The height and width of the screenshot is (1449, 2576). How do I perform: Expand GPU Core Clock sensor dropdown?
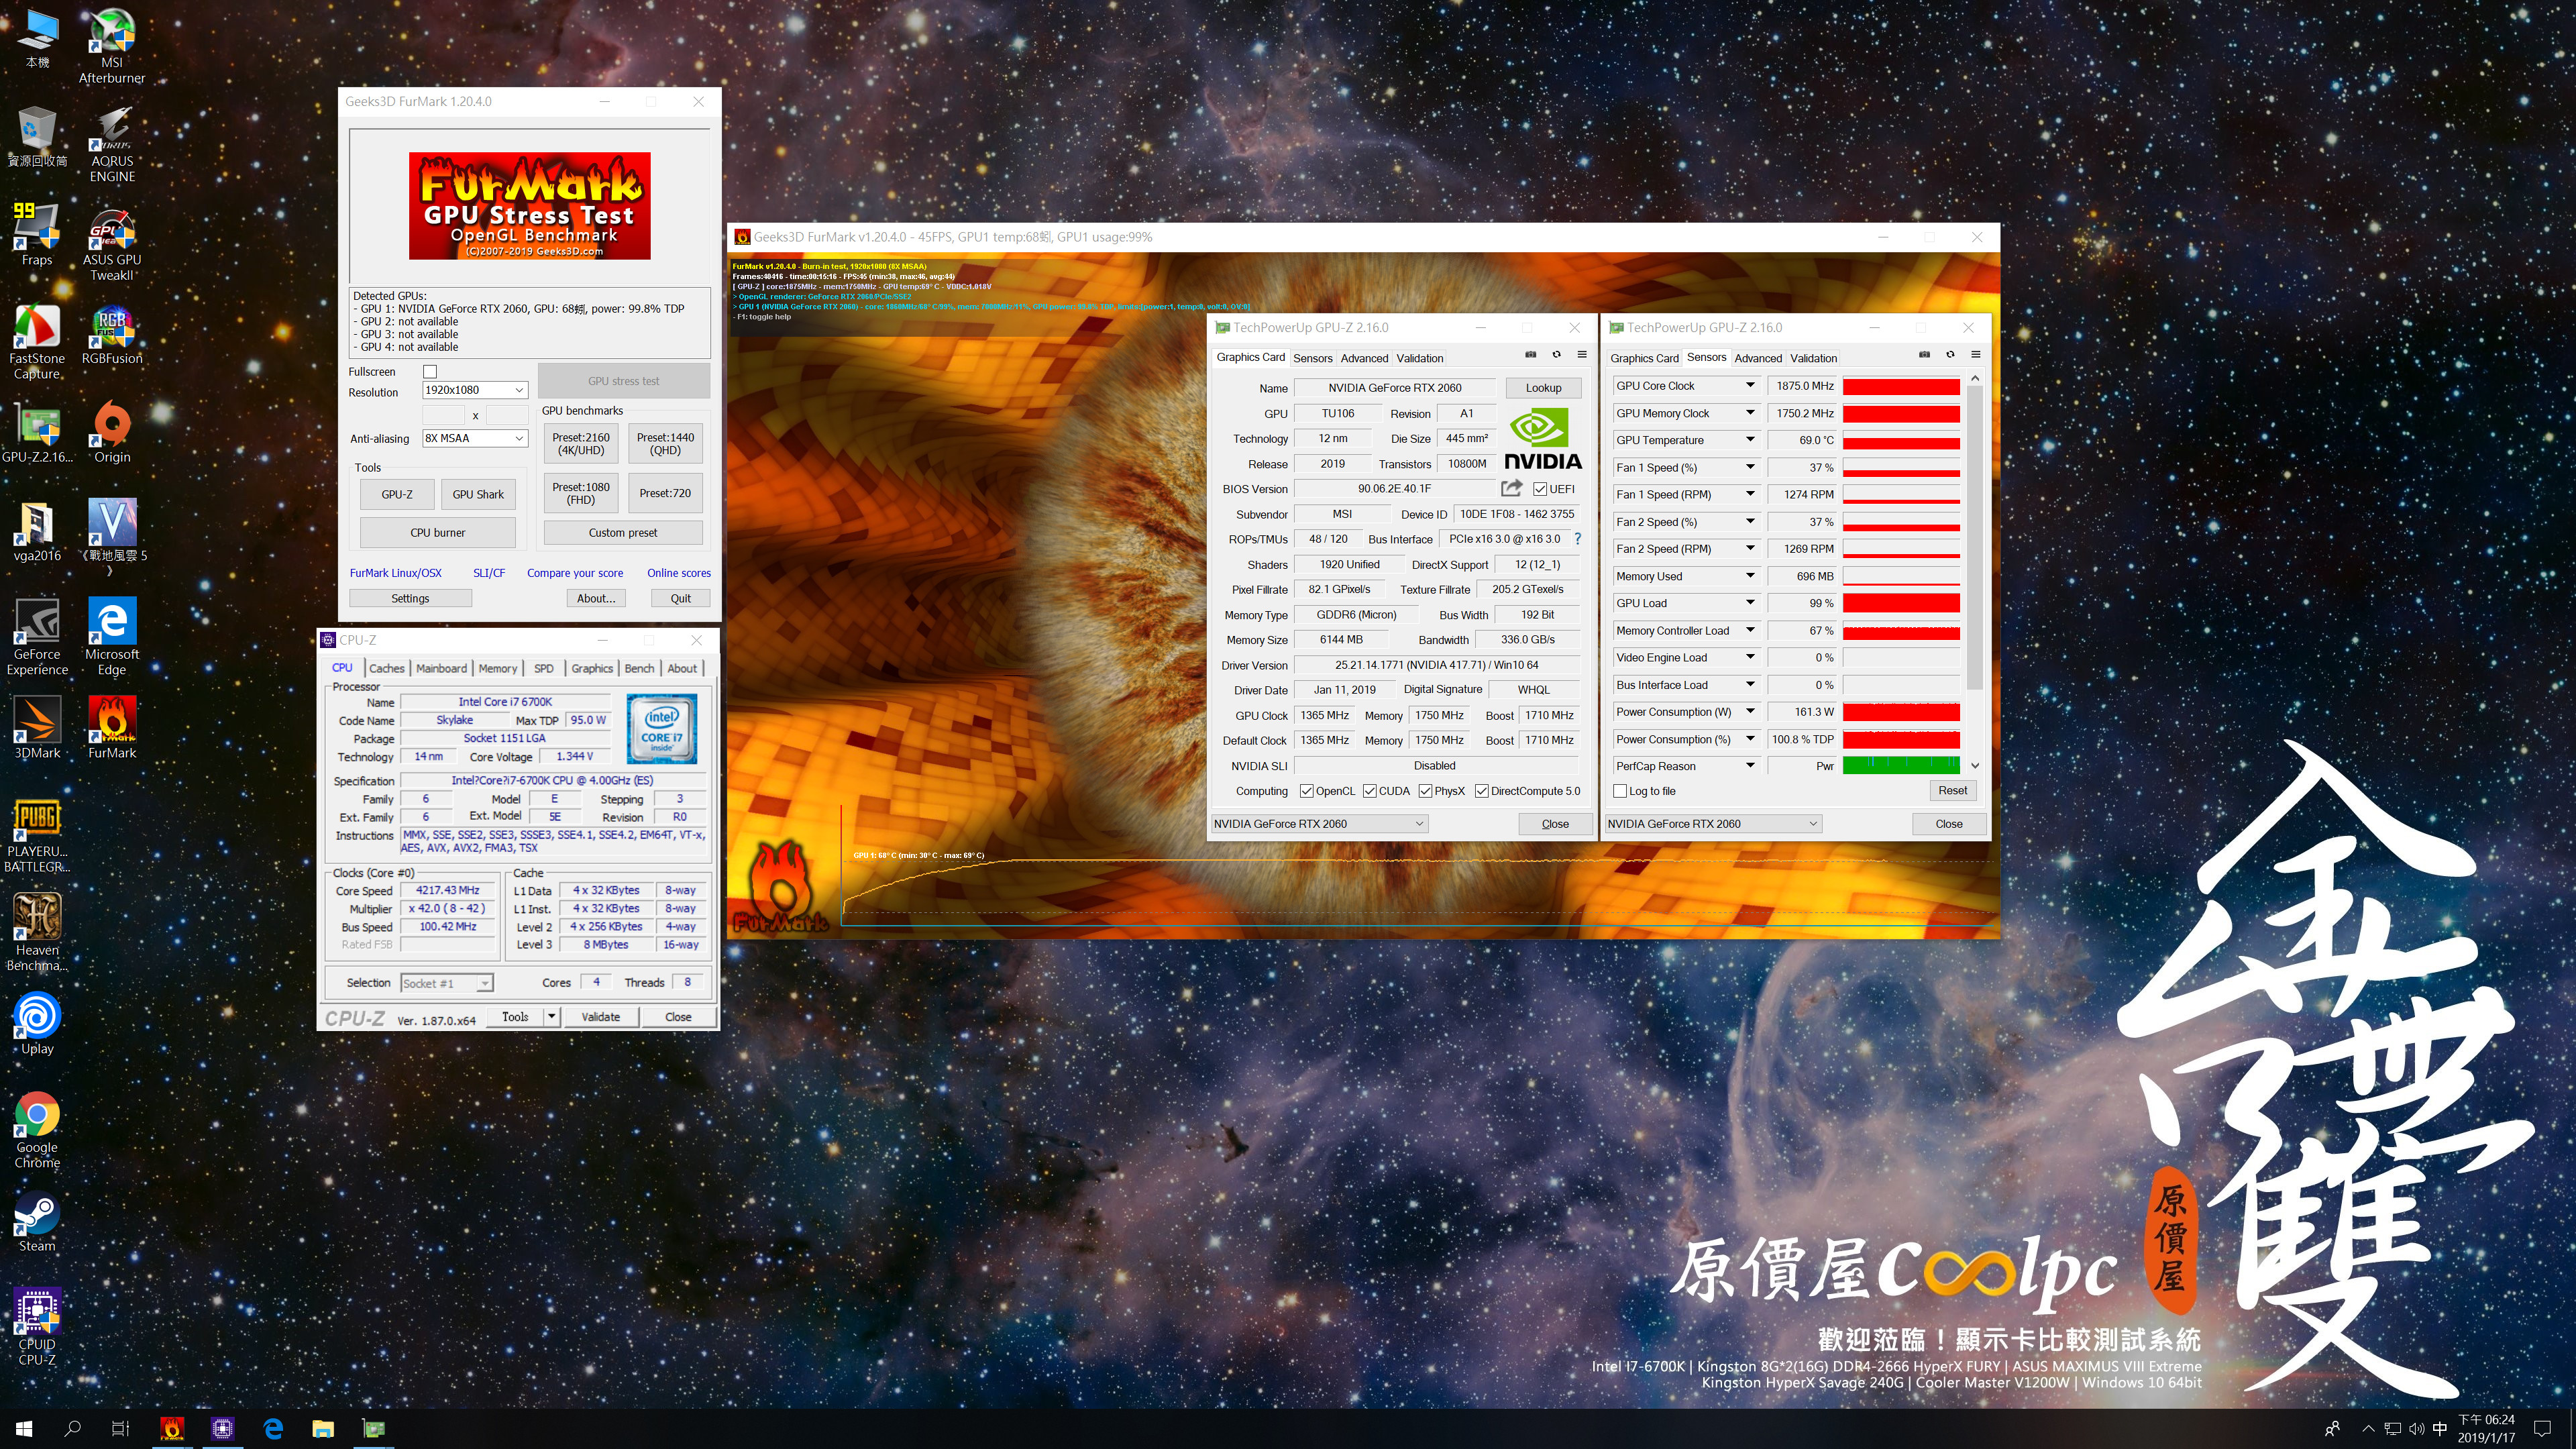click(1750, 385)
